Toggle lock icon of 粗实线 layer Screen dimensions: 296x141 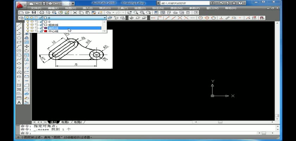(x=41, y=25)
